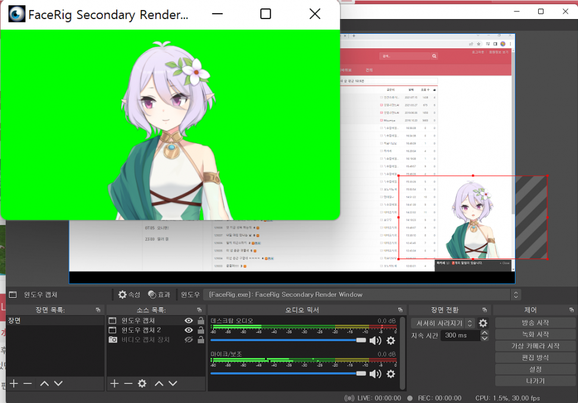Image resolution: width=578 pixels, height=403 pixels.
Task: Move scene down arrow
Action: point(58,383)
